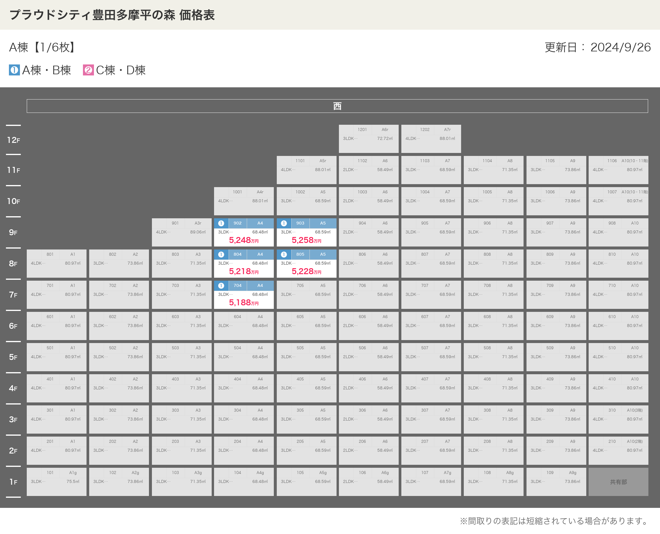Click unit 705 A5 cell
This screenshot has width=660, height=534.
[x=306, y=295]
